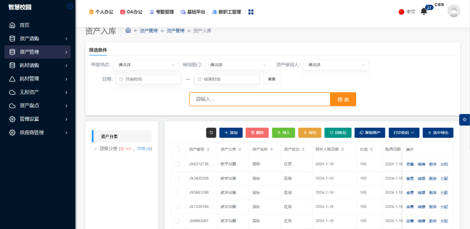Viewport: 470px width, 229px height.
Task: Open the 首页 home sidebar item
Action: click(x=38, y=25)
